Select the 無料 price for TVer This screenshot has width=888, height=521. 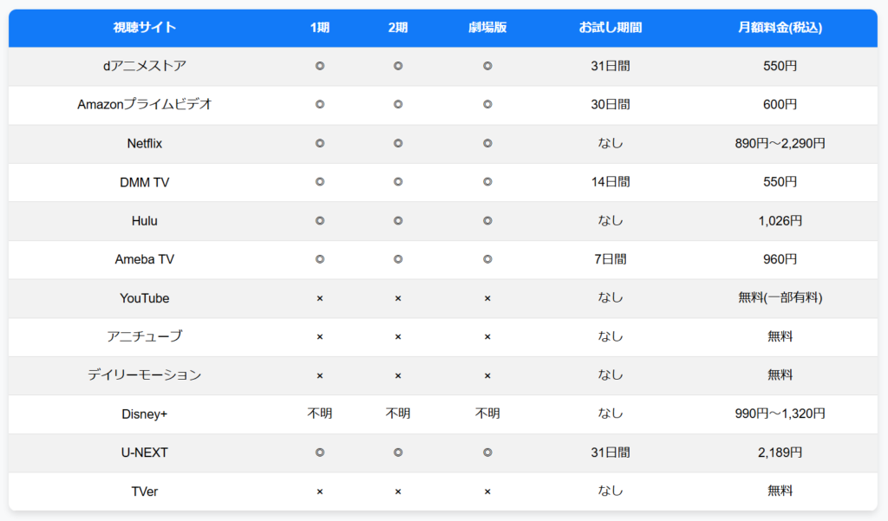click(780, 491)
